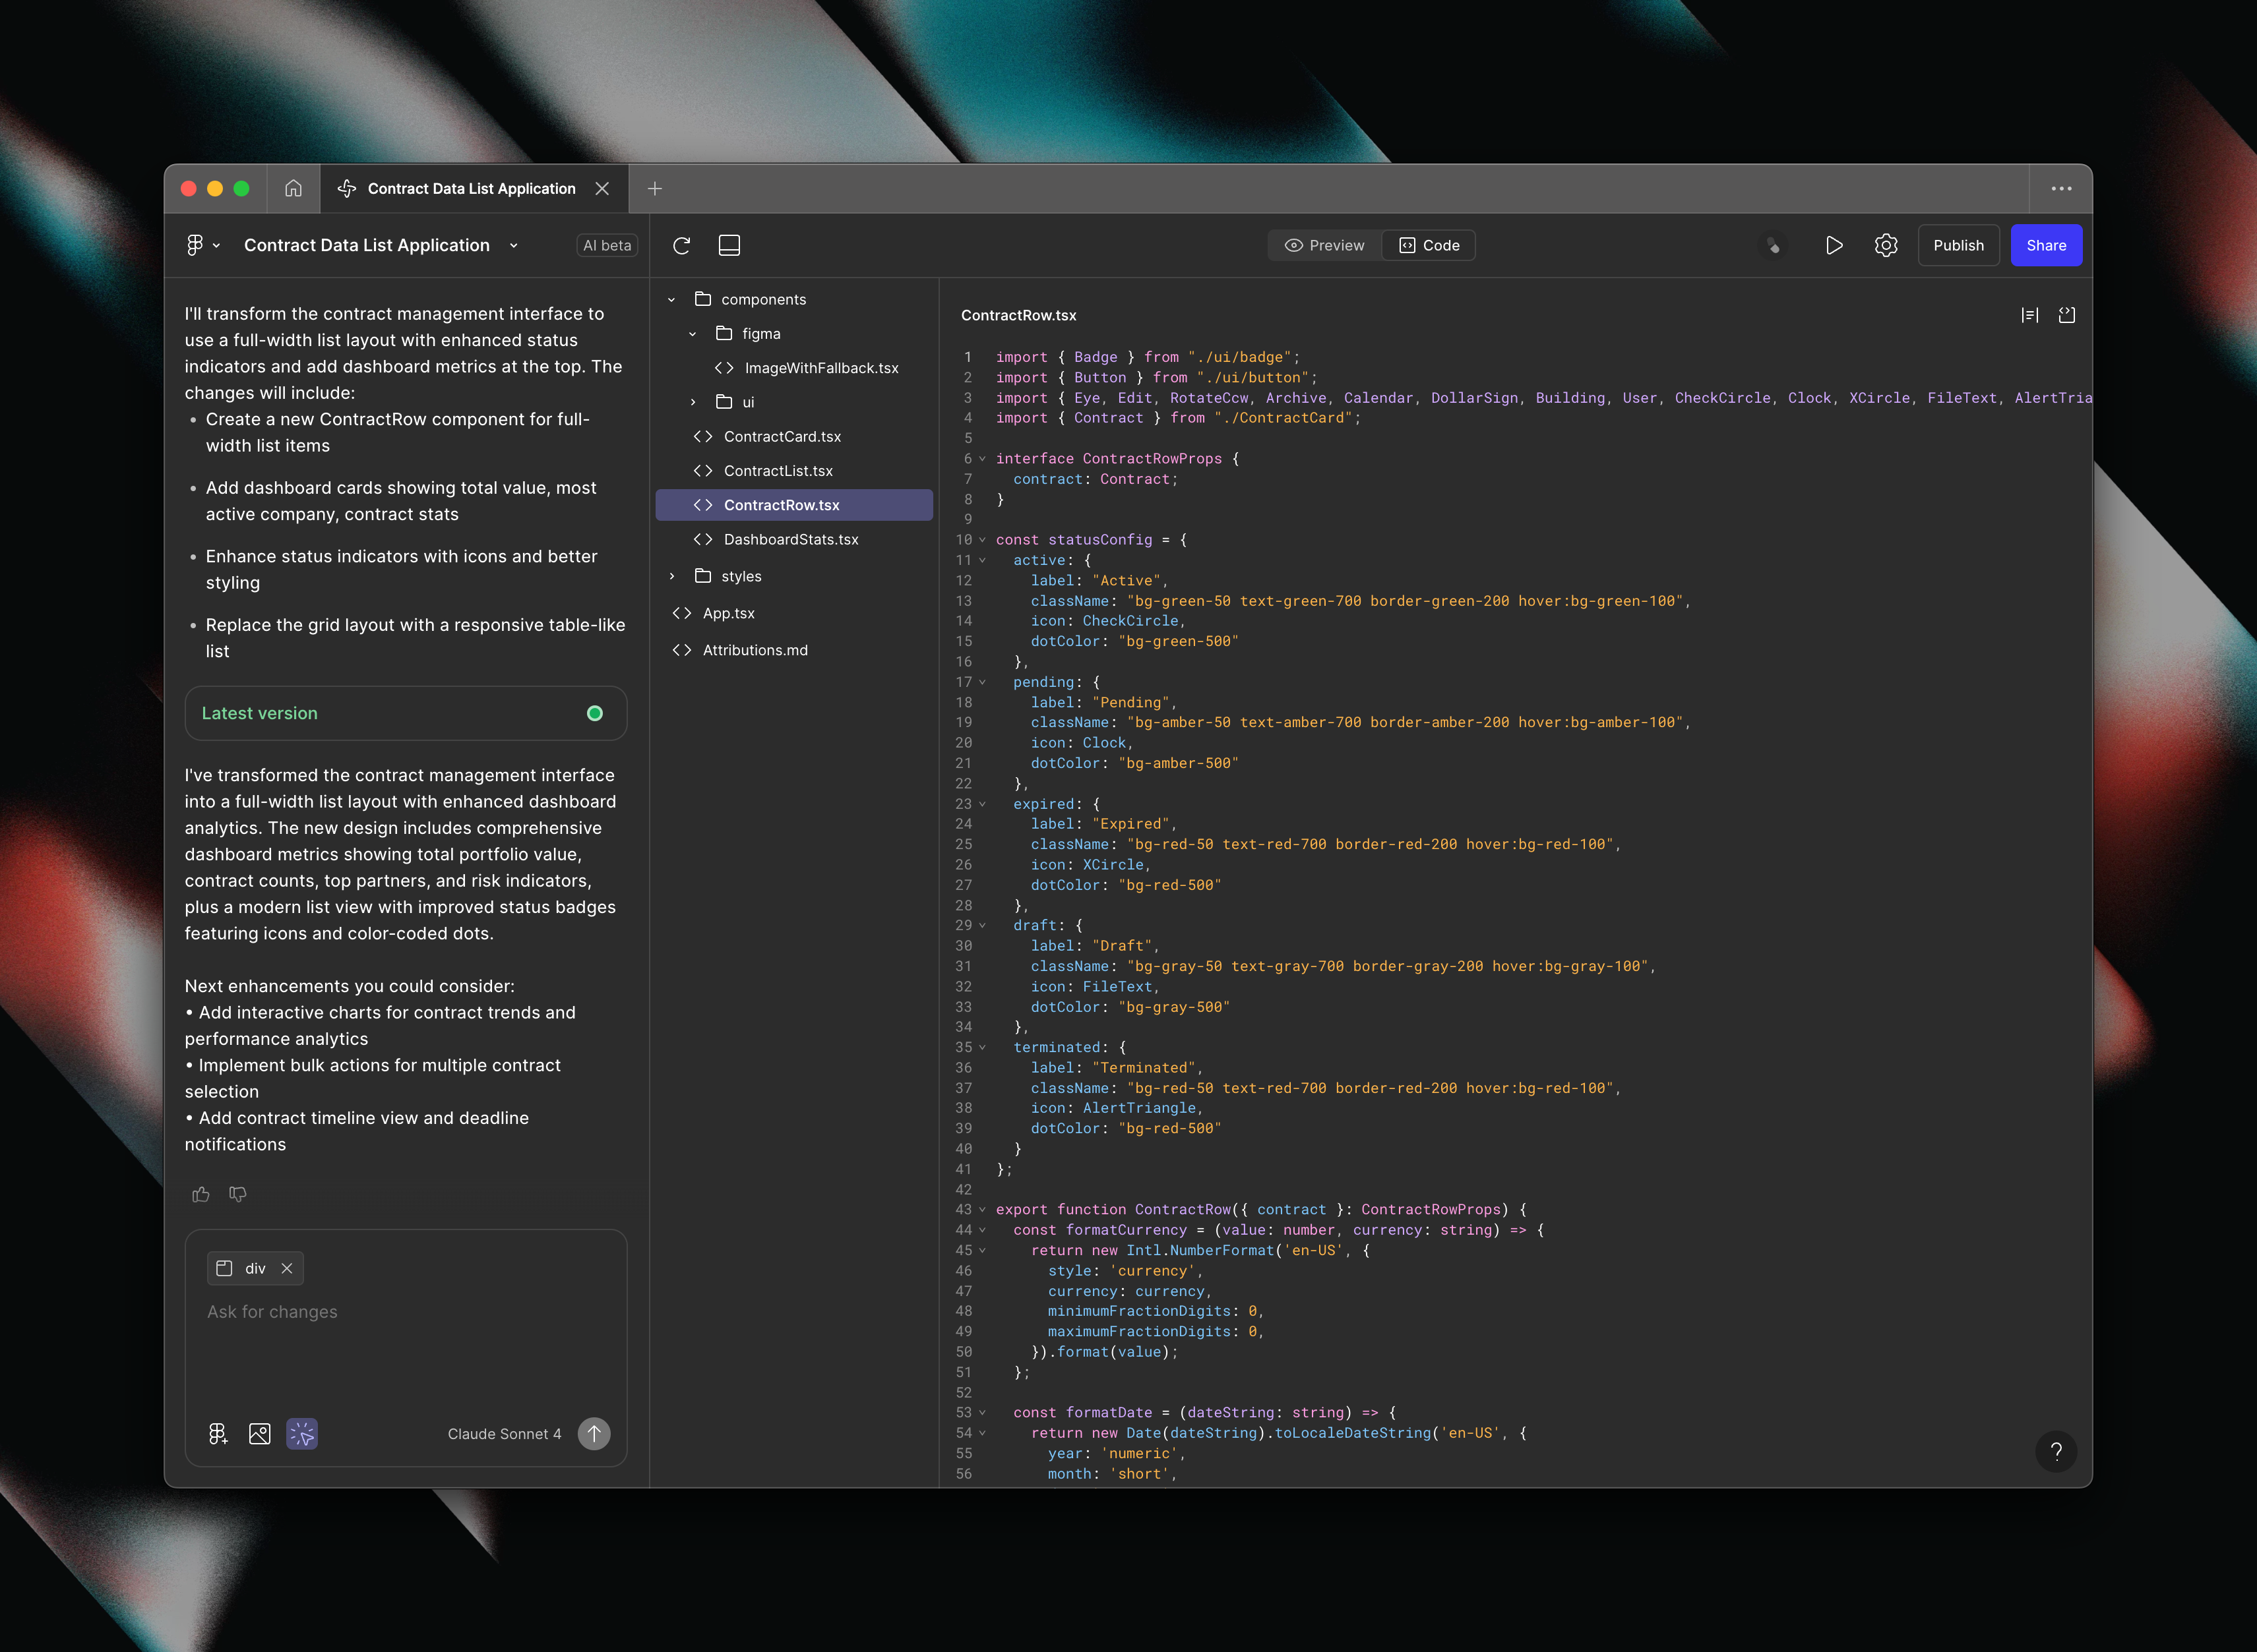The image size is (2257, 1652).
Task: Switch to the Preview tab
Action: (x=1324, y=245)
